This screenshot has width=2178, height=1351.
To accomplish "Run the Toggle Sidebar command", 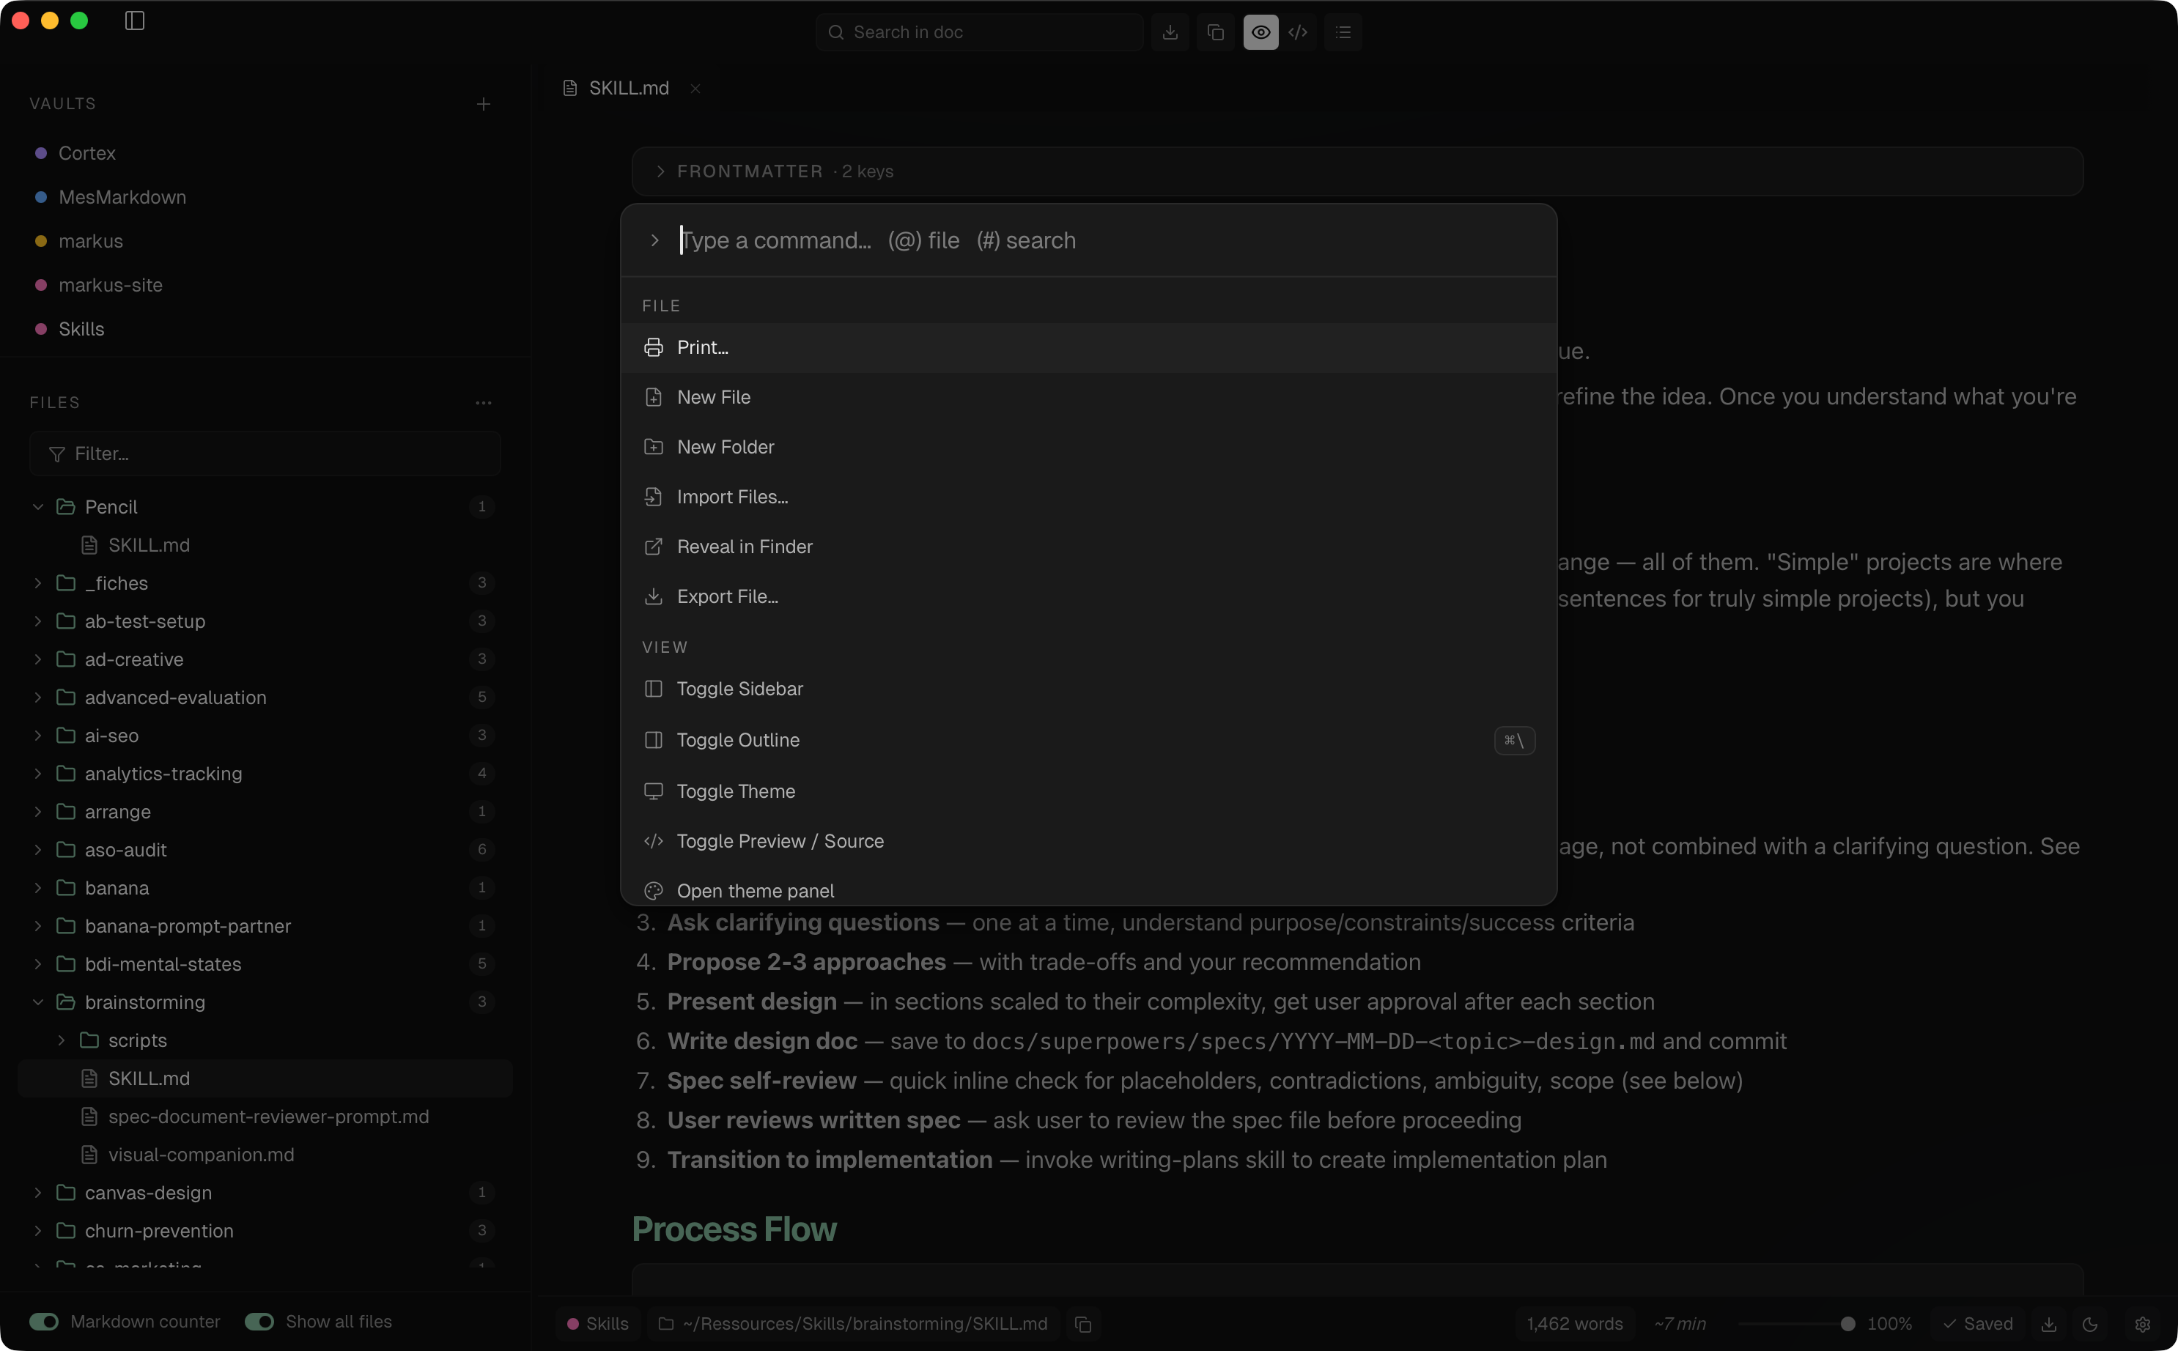I will pos(1088,689).
